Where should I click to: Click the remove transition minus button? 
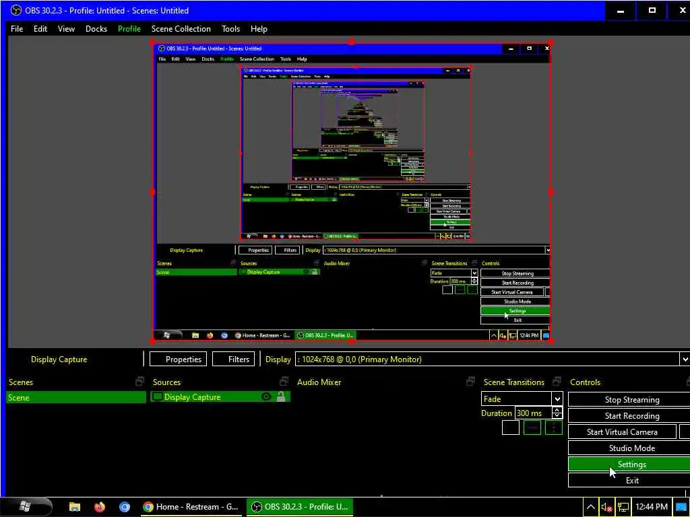532,427
